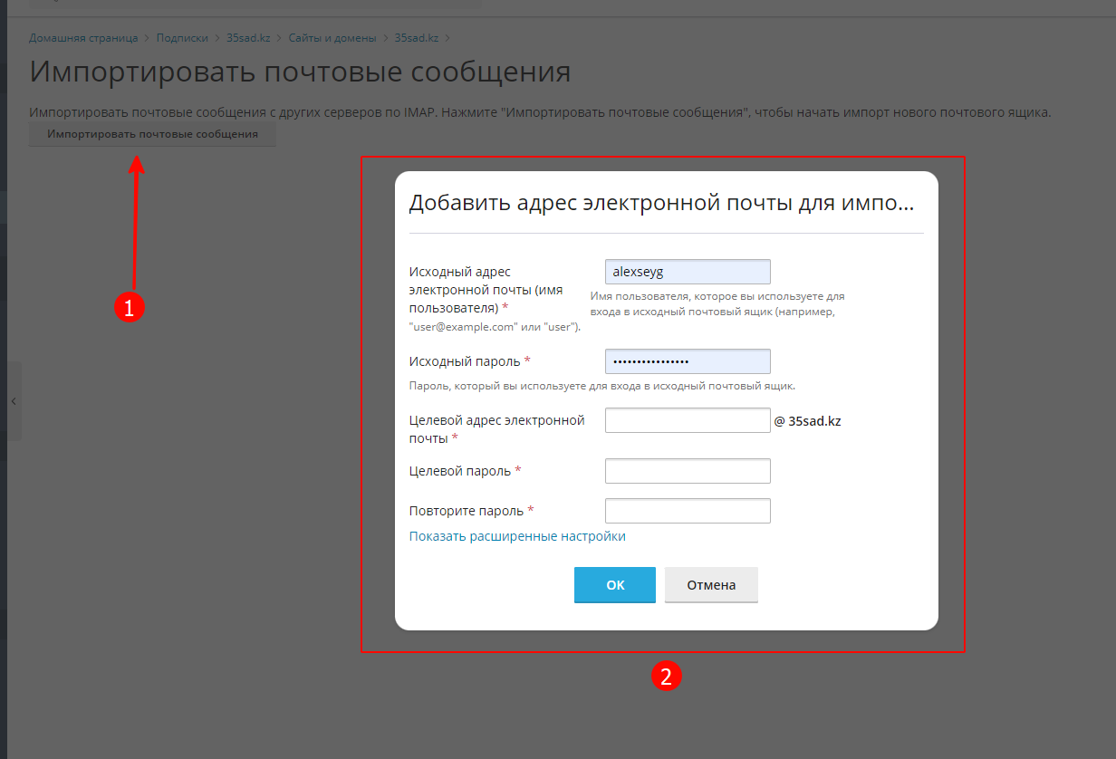
Task: Go to the Подписки breadcrumb
Action: click(x=181, y=38)
